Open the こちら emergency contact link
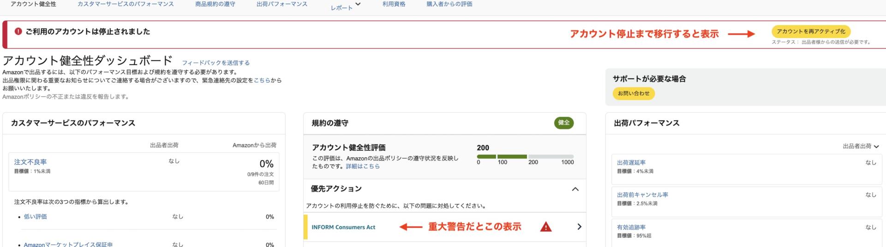This screenshot has width=886, height=247. [262, 80]
